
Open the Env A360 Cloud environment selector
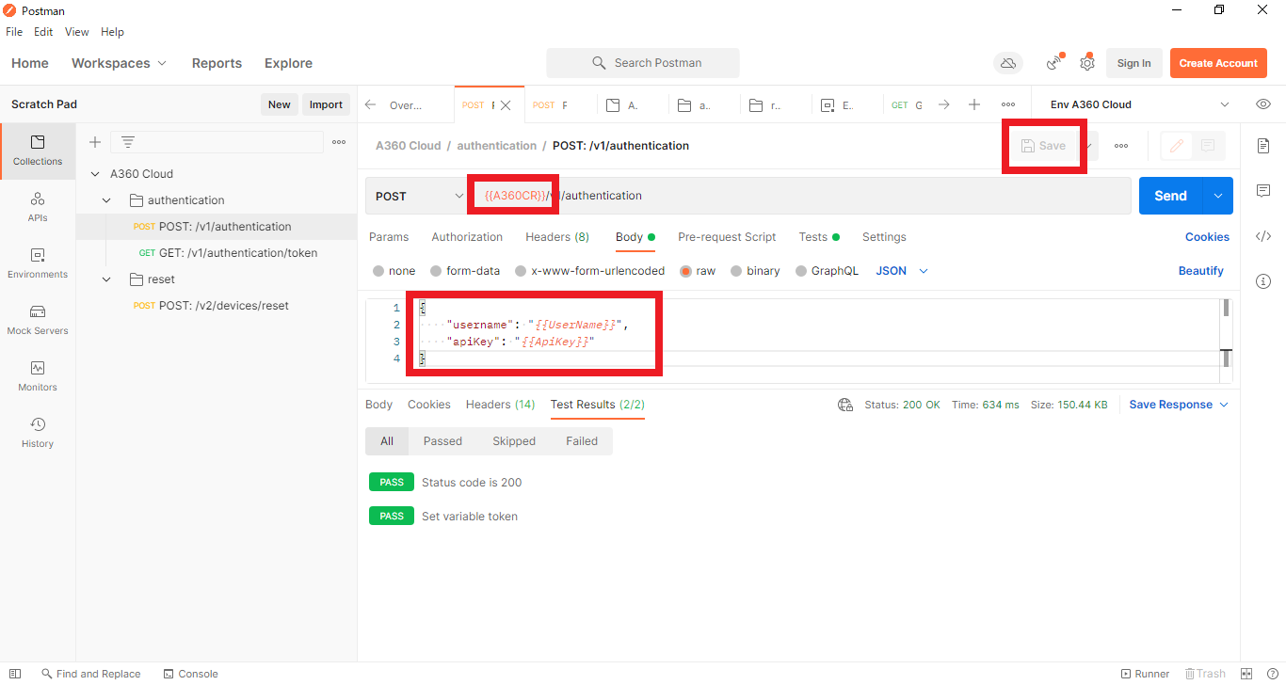click(x=1140, y=104)
